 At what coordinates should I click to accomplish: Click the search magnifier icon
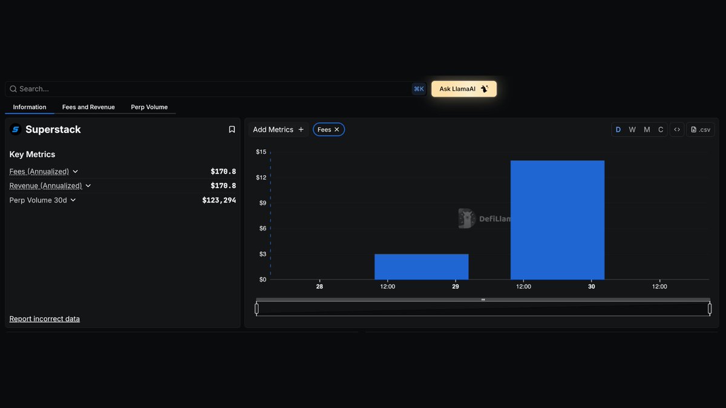(x=13, y=89)
